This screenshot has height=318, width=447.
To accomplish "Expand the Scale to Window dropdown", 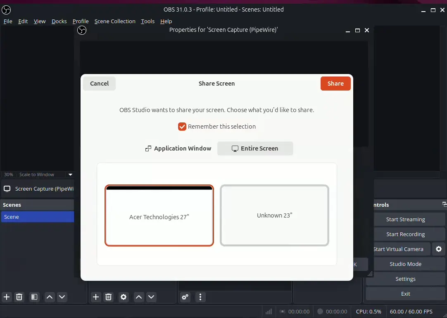I will (x=70, y=175).
